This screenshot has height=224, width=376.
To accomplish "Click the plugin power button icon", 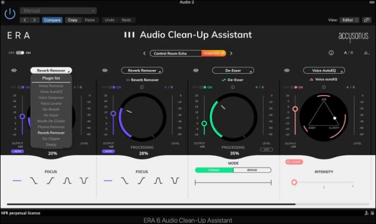I will point(9,15).
